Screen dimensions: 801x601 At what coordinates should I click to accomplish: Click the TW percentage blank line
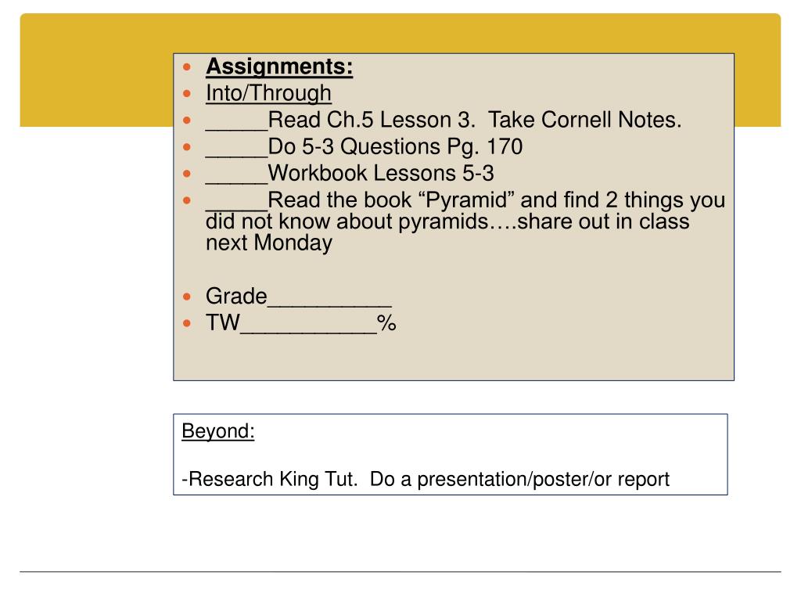pos(308,332)
